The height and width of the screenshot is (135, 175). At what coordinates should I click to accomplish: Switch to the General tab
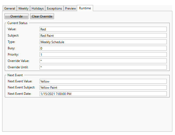coord(10,8)
